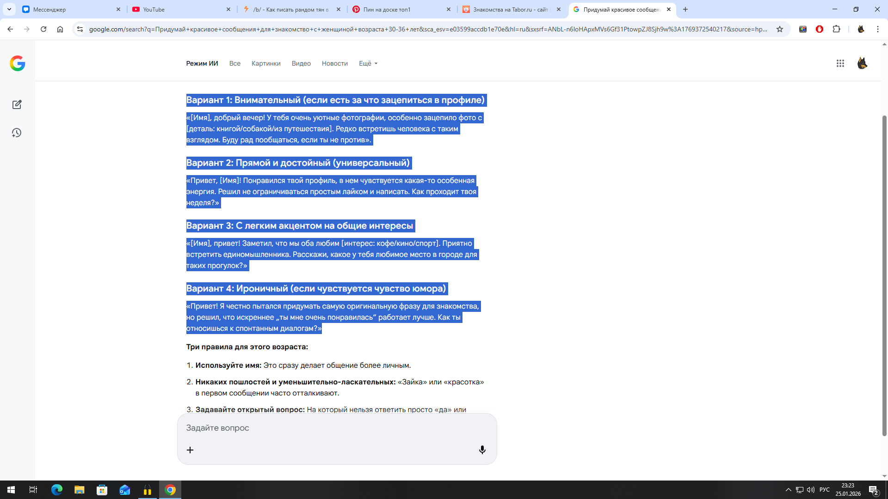The image size is (888, 499).
Task: Start a new chat with pencil icon
Action: tap(17, 105)
